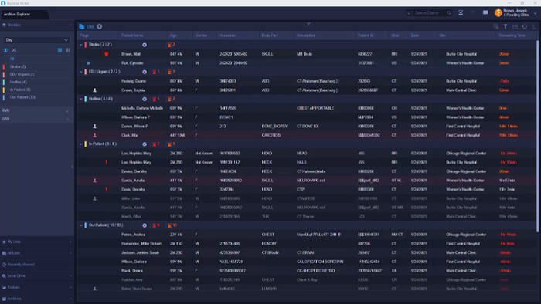Open the user account dropdown arrow

pos(535,13)
